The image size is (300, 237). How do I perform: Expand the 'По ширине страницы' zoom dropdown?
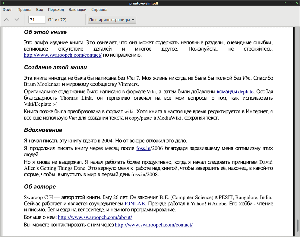tap(112, 20)
